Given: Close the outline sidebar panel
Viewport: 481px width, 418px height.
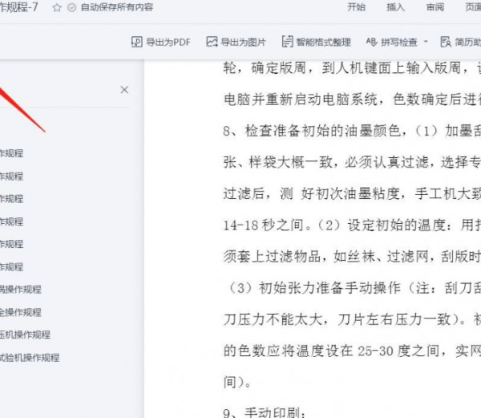Looking at the screenshot, I should point(124,90).
